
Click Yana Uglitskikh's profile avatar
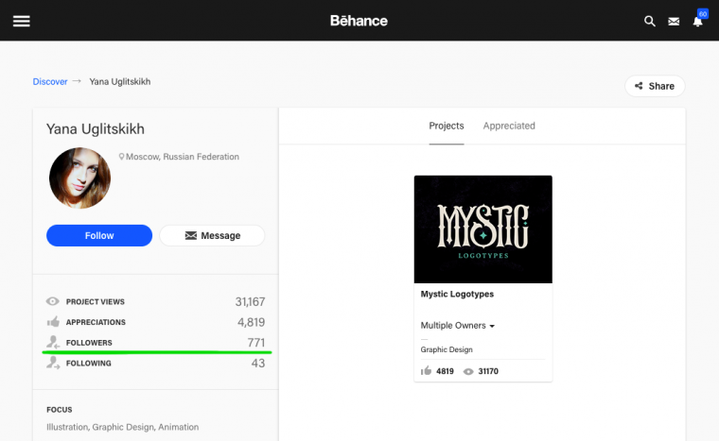tap(79, 178)
